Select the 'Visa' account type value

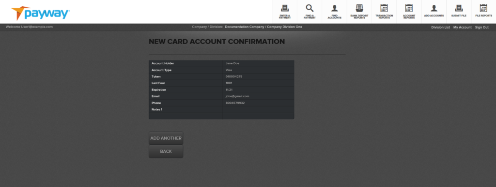pos(229,70)
